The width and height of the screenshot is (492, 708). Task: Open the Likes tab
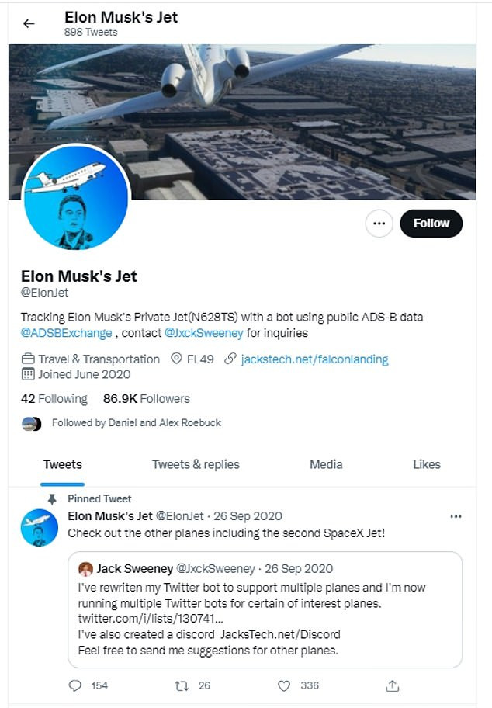(426, 464)
